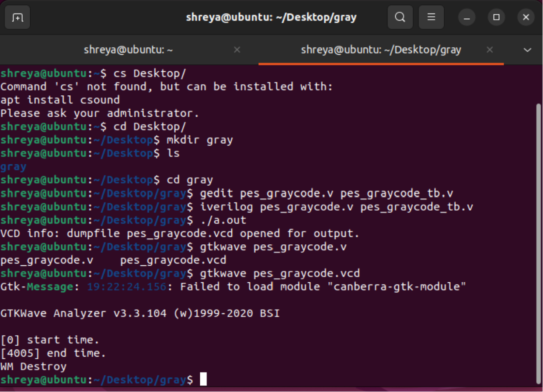Click the iverilog command line
This screenshot has height=392, width=543.
(237, 206)
